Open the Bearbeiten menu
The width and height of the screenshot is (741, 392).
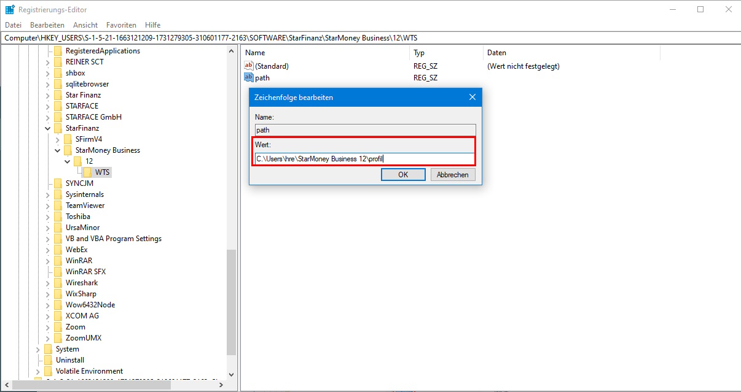(x=47, y=25)
